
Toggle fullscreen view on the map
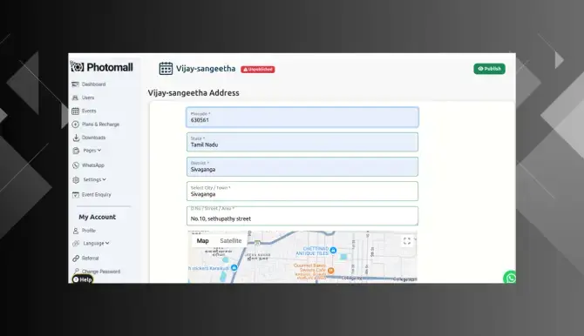(407, 241)
